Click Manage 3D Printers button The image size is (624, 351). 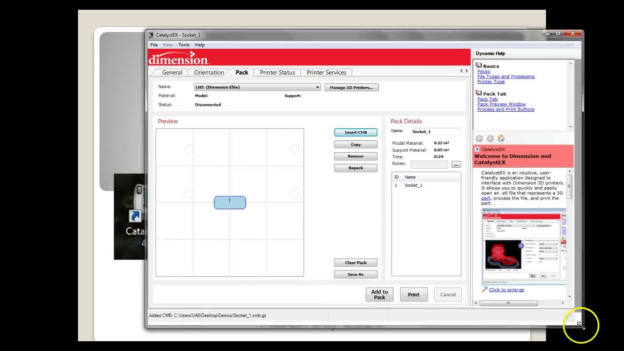pyautogui.click(x=351, y=88)
